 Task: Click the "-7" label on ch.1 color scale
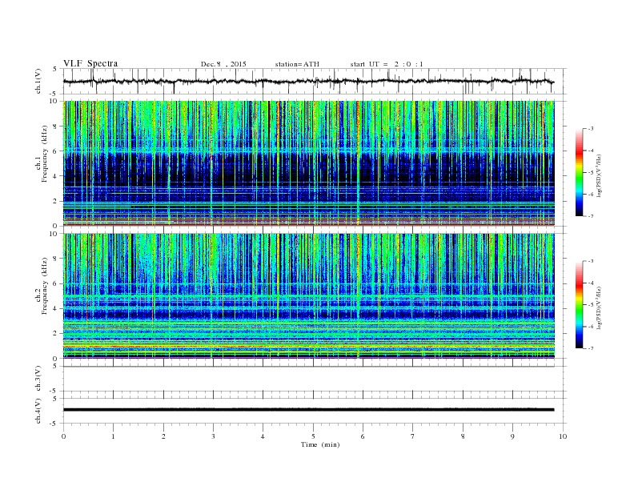click(591, 216)
